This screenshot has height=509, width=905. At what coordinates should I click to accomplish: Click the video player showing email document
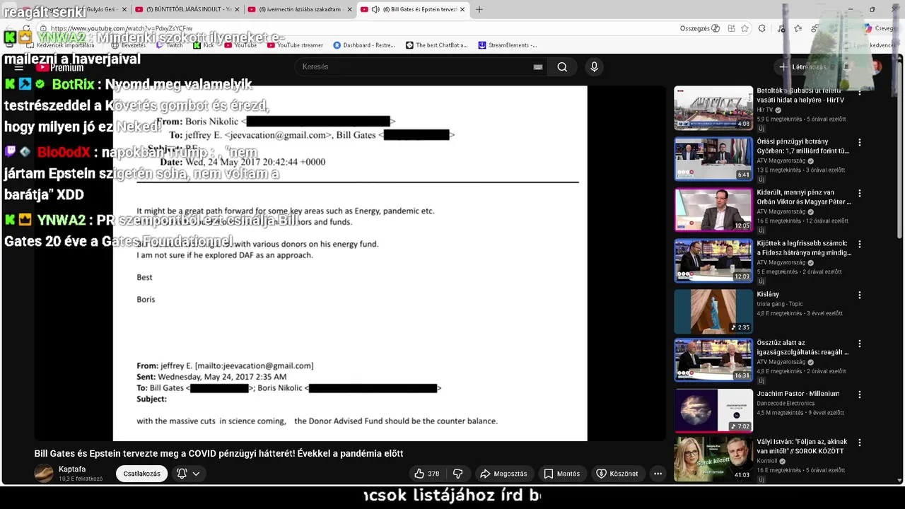point(350,264)
